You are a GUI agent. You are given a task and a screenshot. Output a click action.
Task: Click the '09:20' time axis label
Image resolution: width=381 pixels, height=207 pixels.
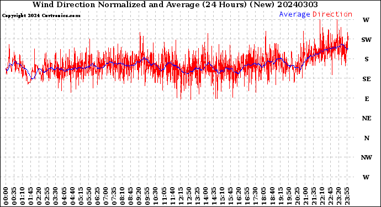point(139,196)
